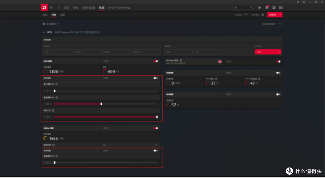Click help icon beside VRAM maximum frequency
The height and width of the screenshot is (178, 325).
[57, 156]
